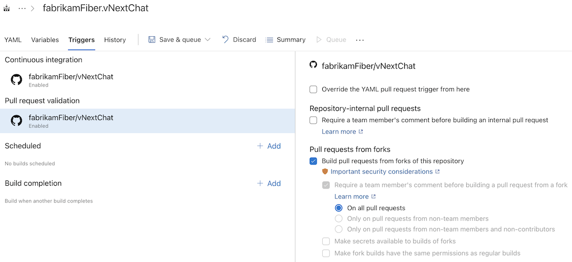Image resolution: width=572 pixels, height=262 pixels.
Task: Click the Continuous integration heading
Action: click(x=43, y=60)
